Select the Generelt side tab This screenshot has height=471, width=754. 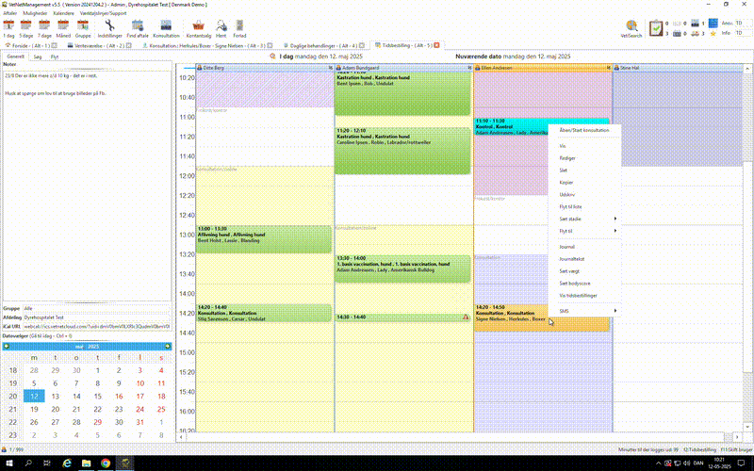click(15, 57)
